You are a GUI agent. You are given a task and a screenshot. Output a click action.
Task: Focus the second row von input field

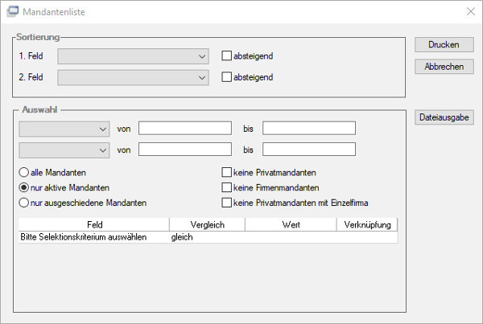[185, 150]
